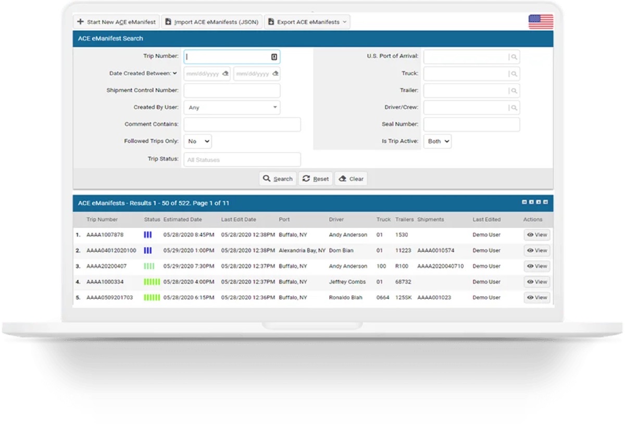The image size is (625, 429).
Task: Click the icon inside the Trip Number field
Action: click(x=274, y=57)
